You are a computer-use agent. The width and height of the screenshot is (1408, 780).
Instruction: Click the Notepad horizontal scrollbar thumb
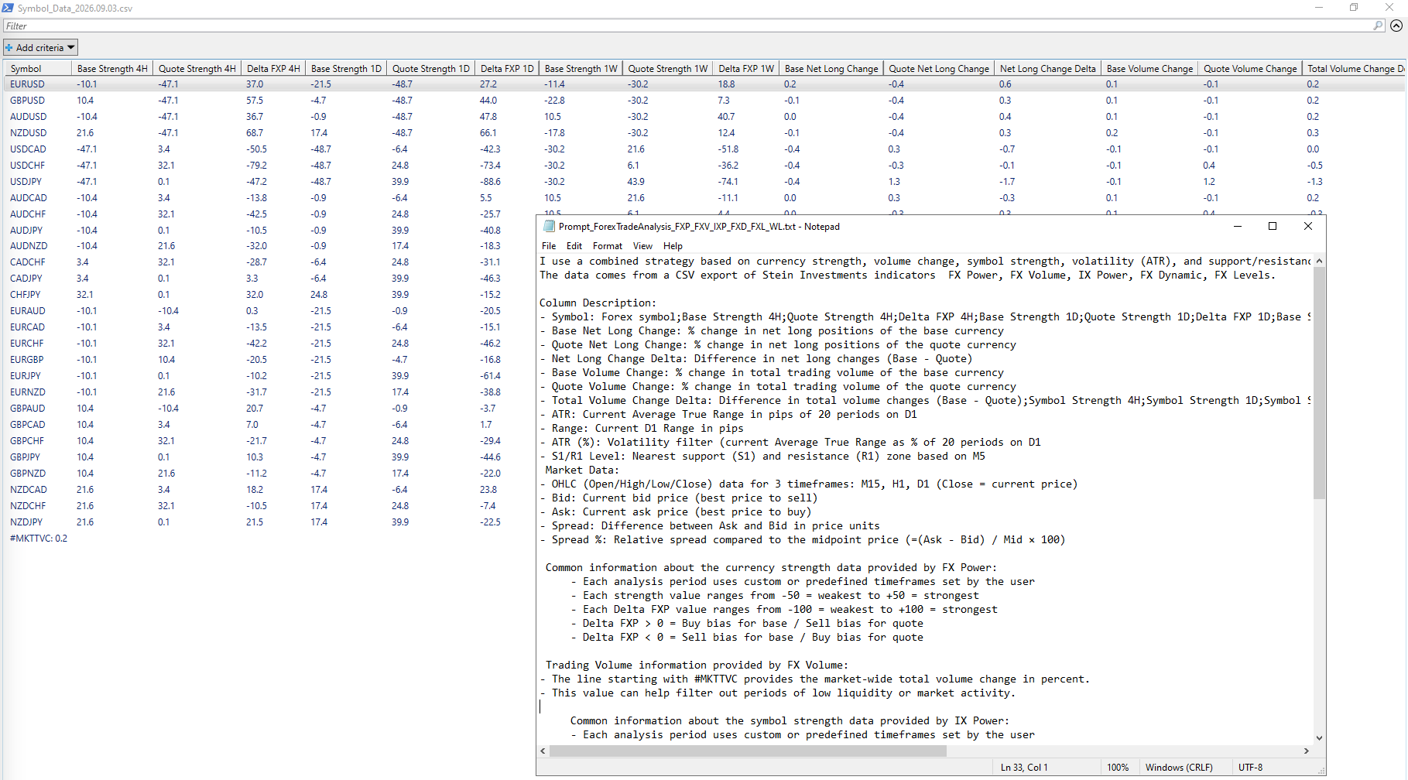pyautogui.click(x=748, y=751)
